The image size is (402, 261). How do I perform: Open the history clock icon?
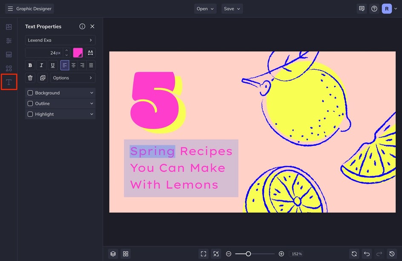click(x=392, y=254)
